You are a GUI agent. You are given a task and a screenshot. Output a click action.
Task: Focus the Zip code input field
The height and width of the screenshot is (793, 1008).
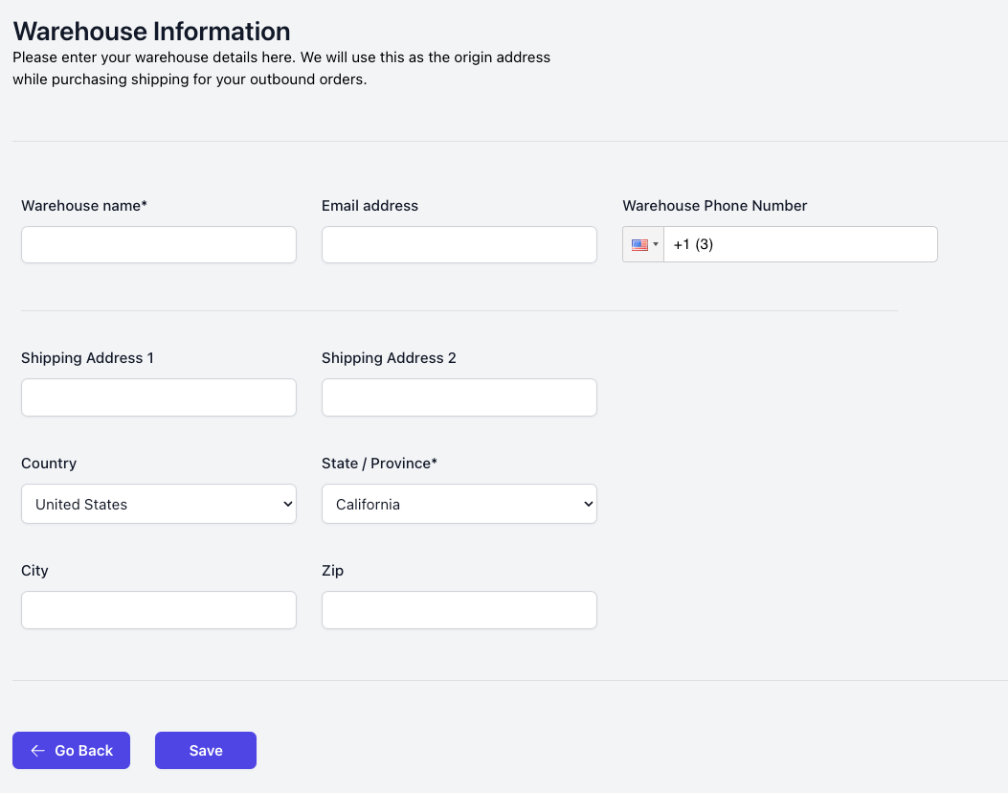coord(459,610)
